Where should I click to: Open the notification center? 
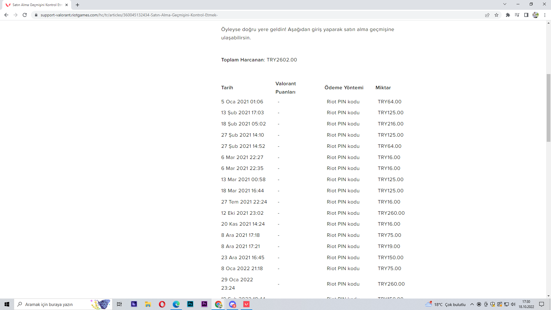(542, 304)
